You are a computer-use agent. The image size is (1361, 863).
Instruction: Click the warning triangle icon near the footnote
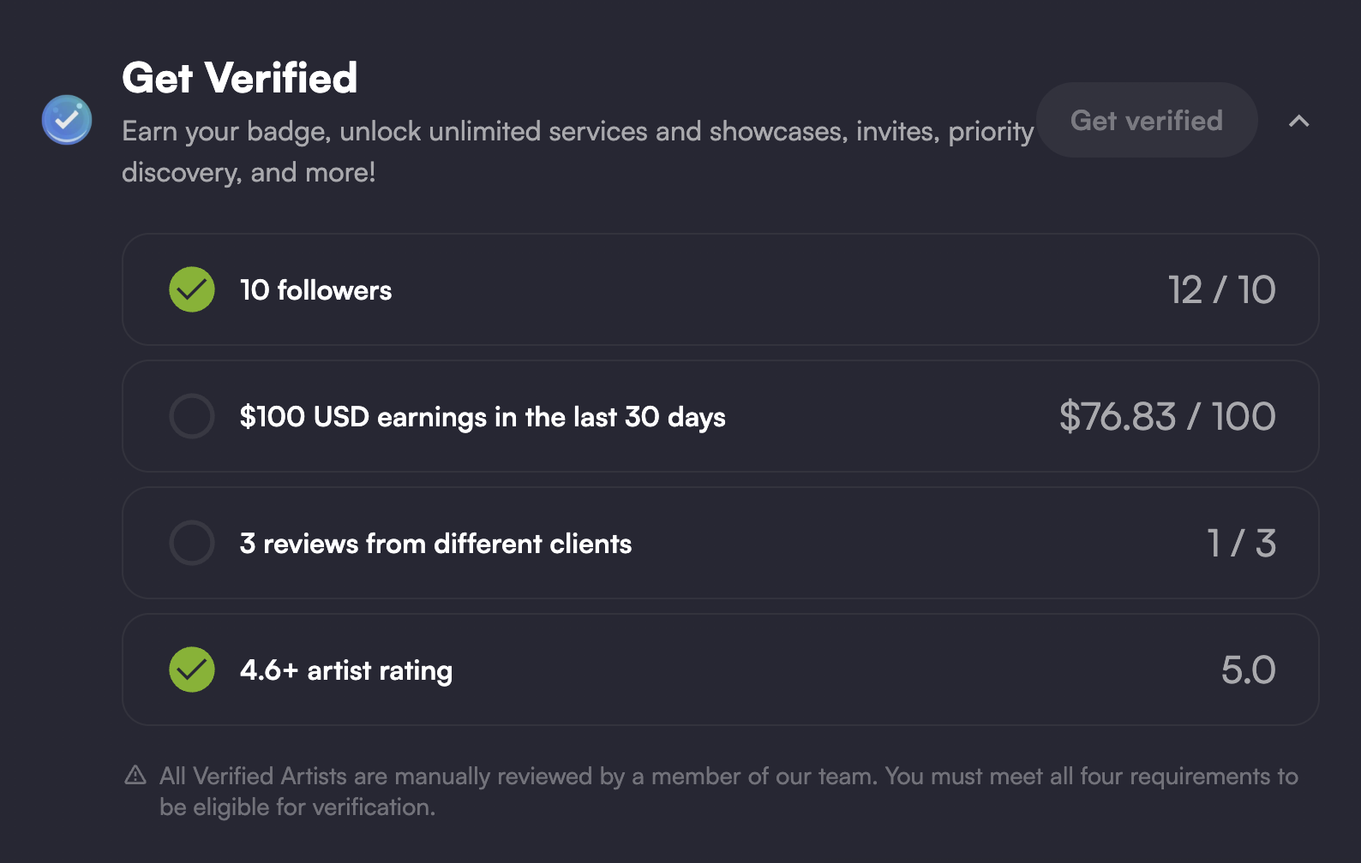[x=135, y=775]
